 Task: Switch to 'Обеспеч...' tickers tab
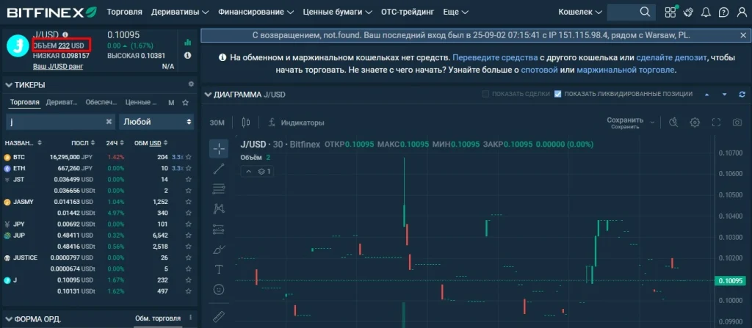(x=101, y=102)
